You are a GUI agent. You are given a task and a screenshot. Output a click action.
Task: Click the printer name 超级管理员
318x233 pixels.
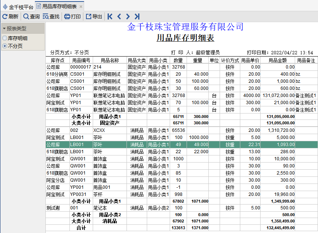point(208,53)
